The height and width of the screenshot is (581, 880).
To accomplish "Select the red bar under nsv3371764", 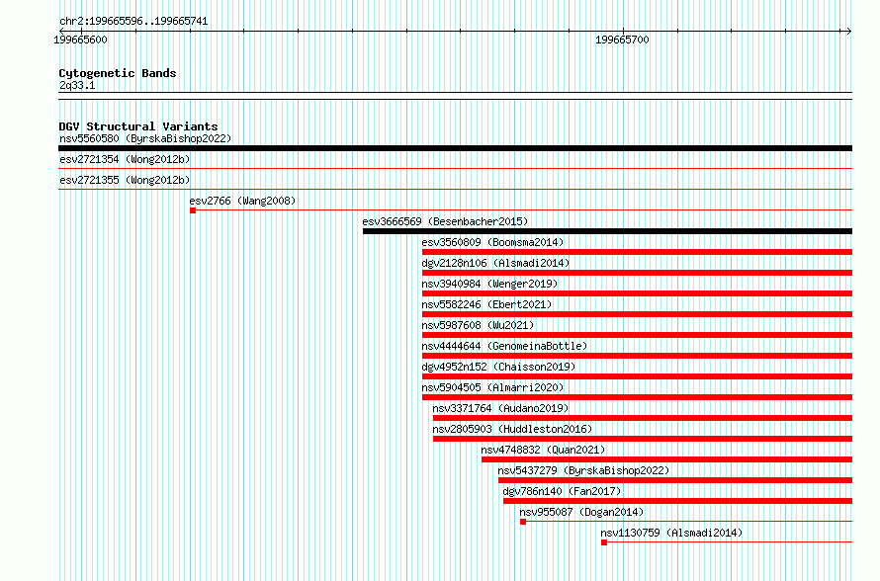I will click(x=643, y=418).
